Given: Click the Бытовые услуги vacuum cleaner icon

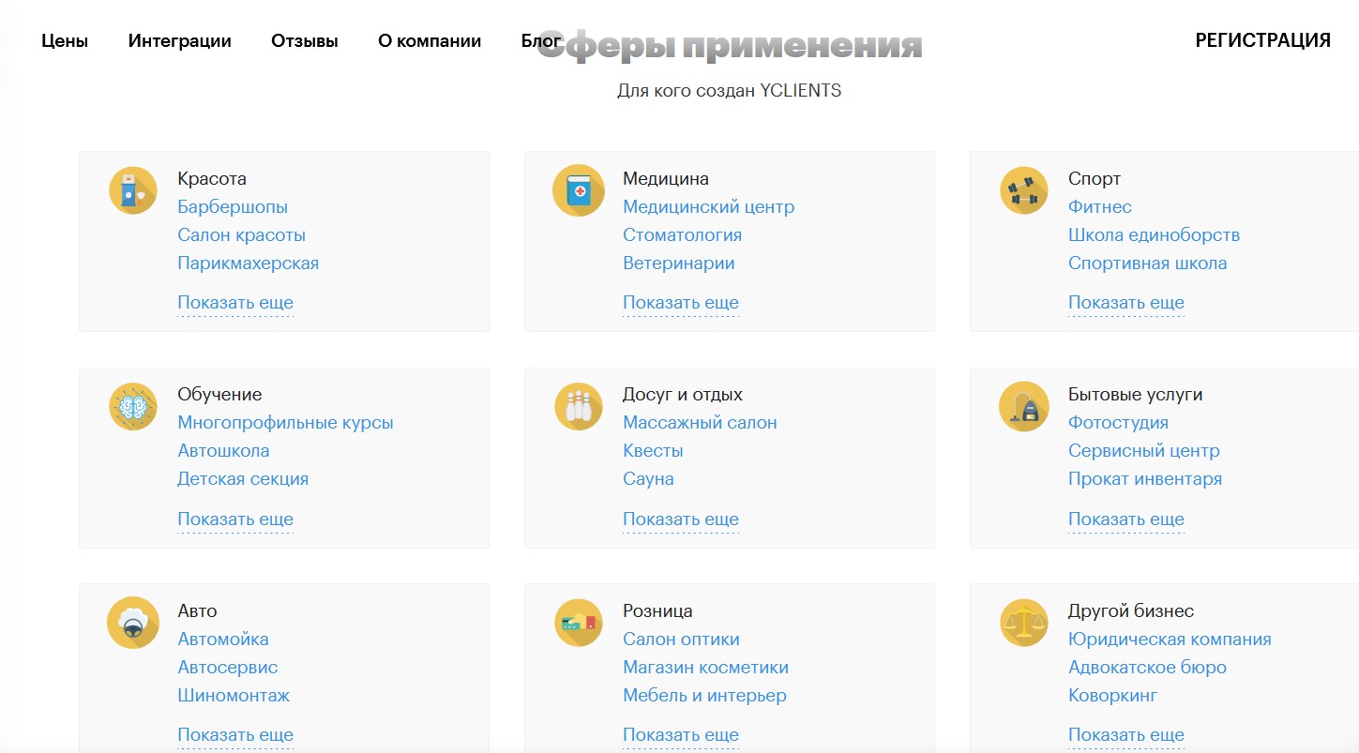Looking at the screenshot, I should coord(1023,407).
